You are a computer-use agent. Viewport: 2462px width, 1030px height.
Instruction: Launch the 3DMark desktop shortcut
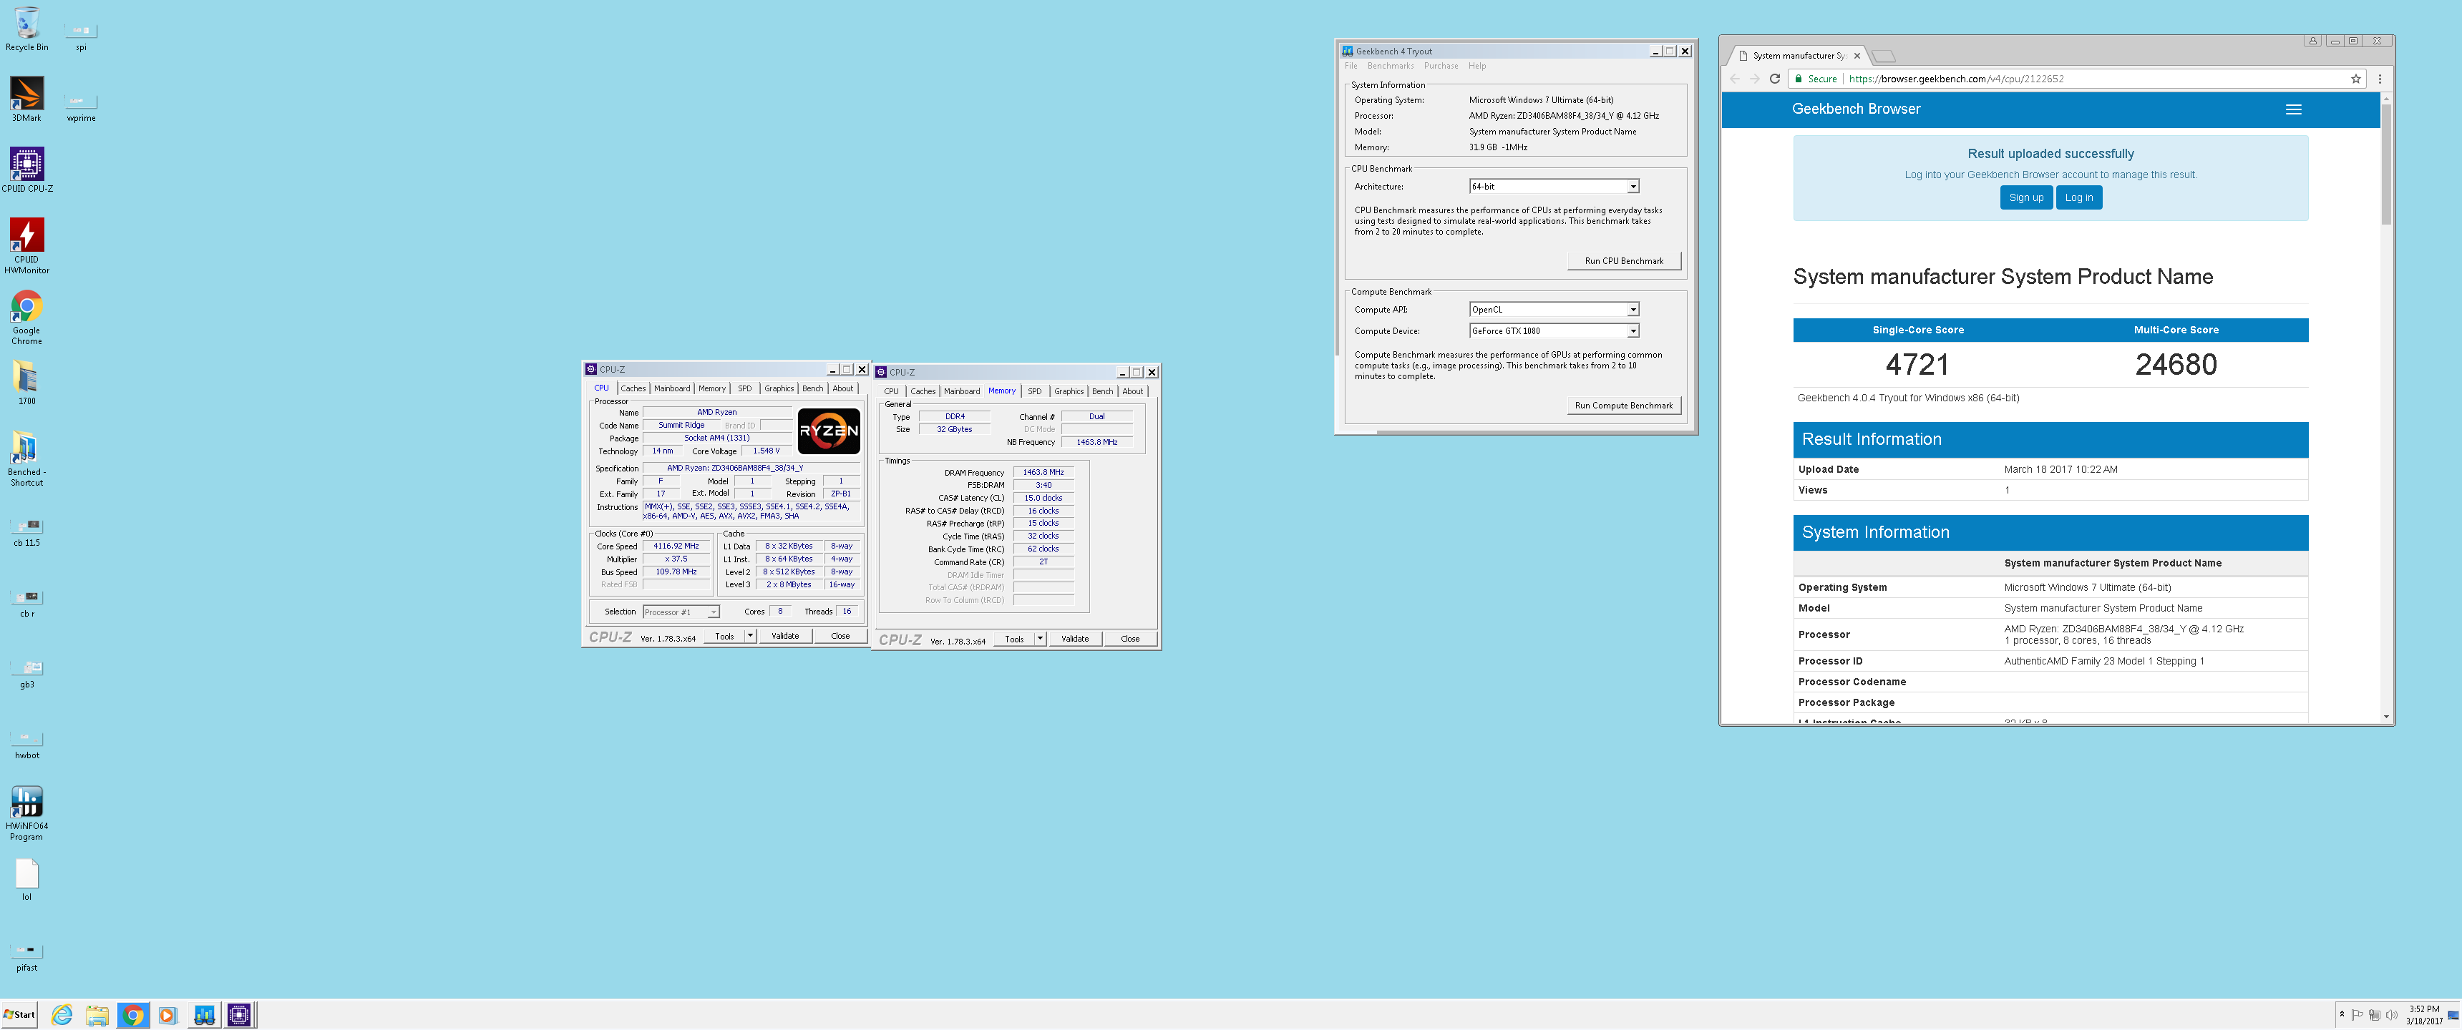26,99
